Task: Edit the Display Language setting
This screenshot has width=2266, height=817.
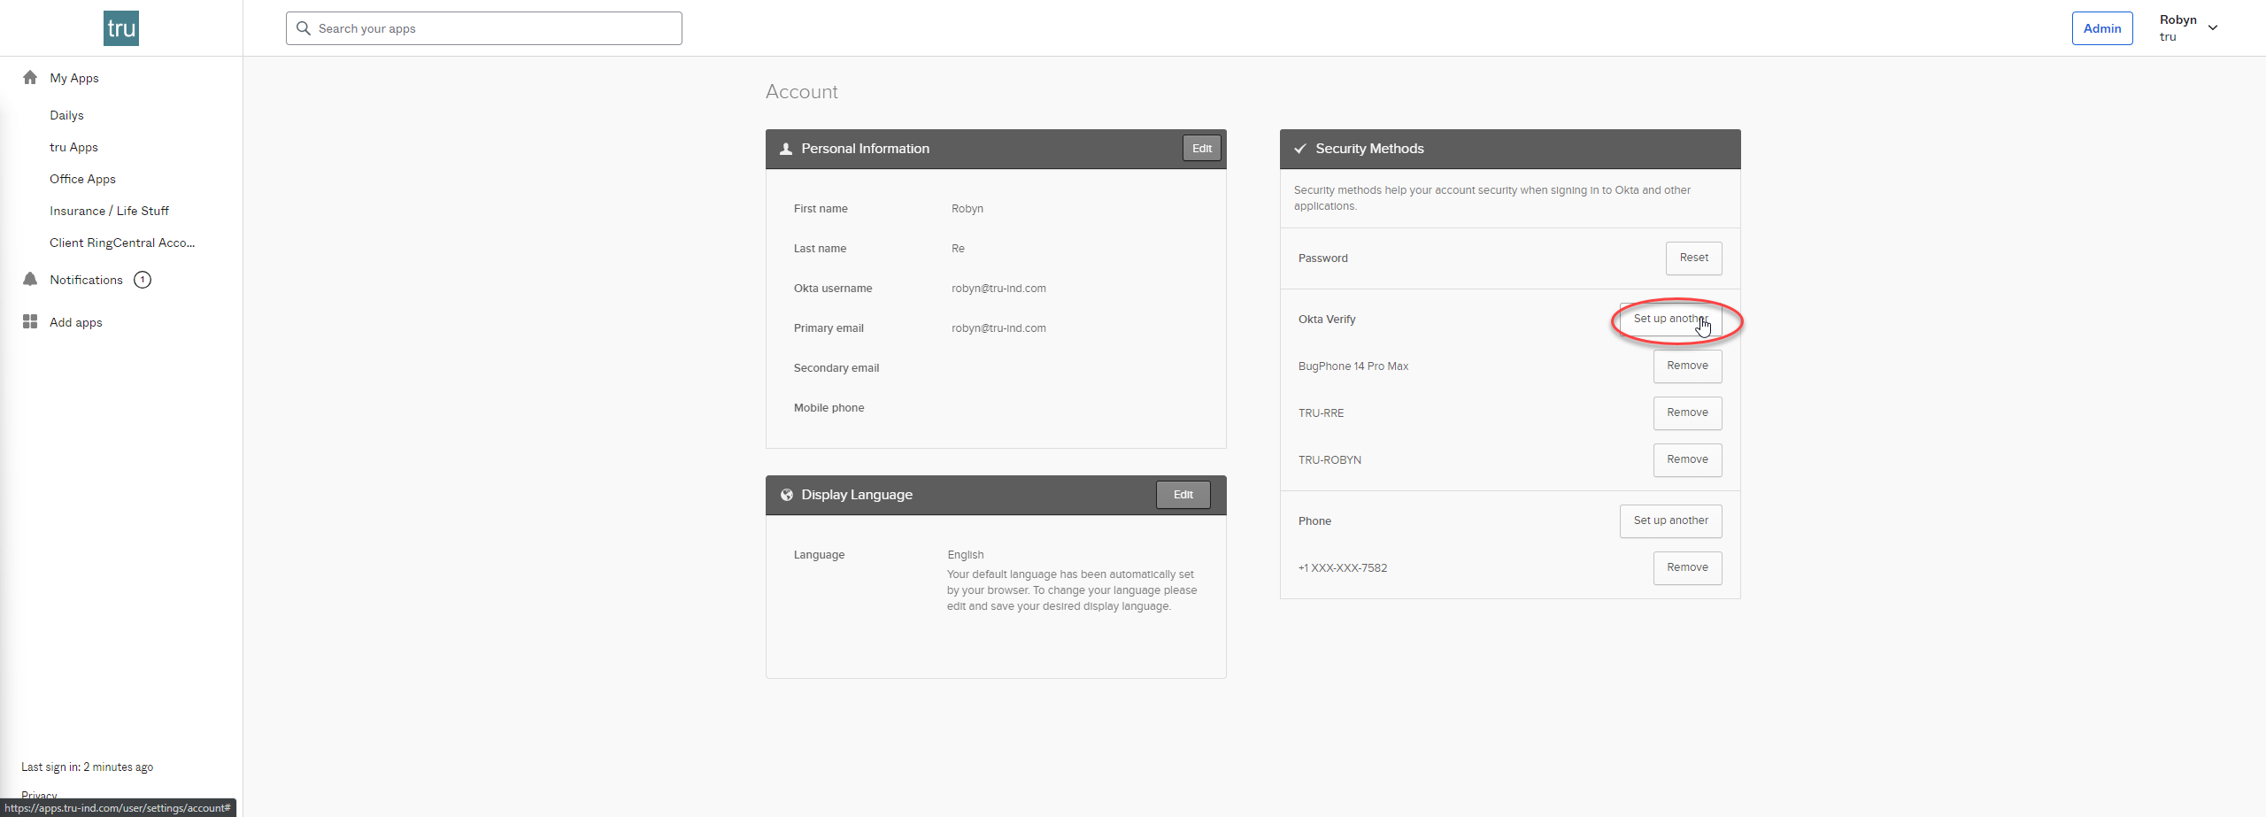Action: tap(1183, 495)
